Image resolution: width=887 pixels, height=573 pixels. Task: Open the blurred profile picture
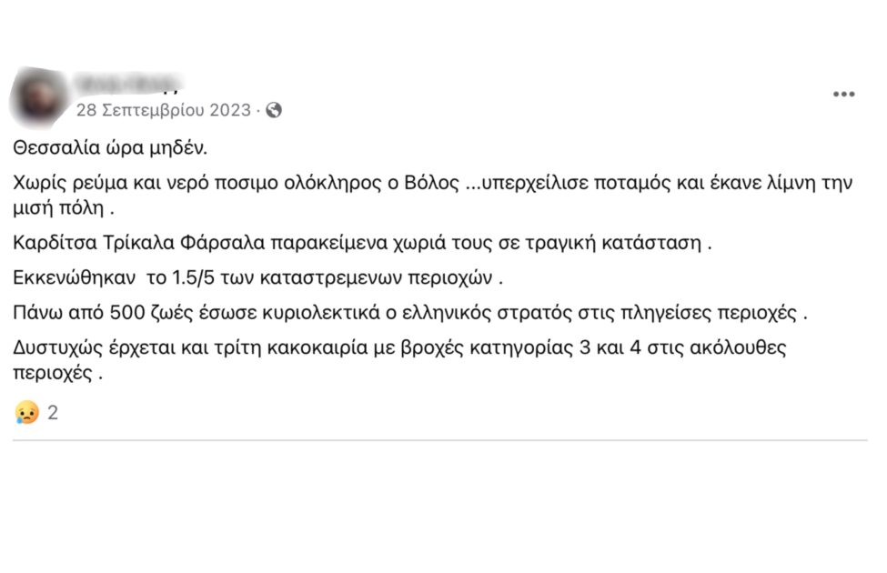pyautogui.click(x=39, y=96)
